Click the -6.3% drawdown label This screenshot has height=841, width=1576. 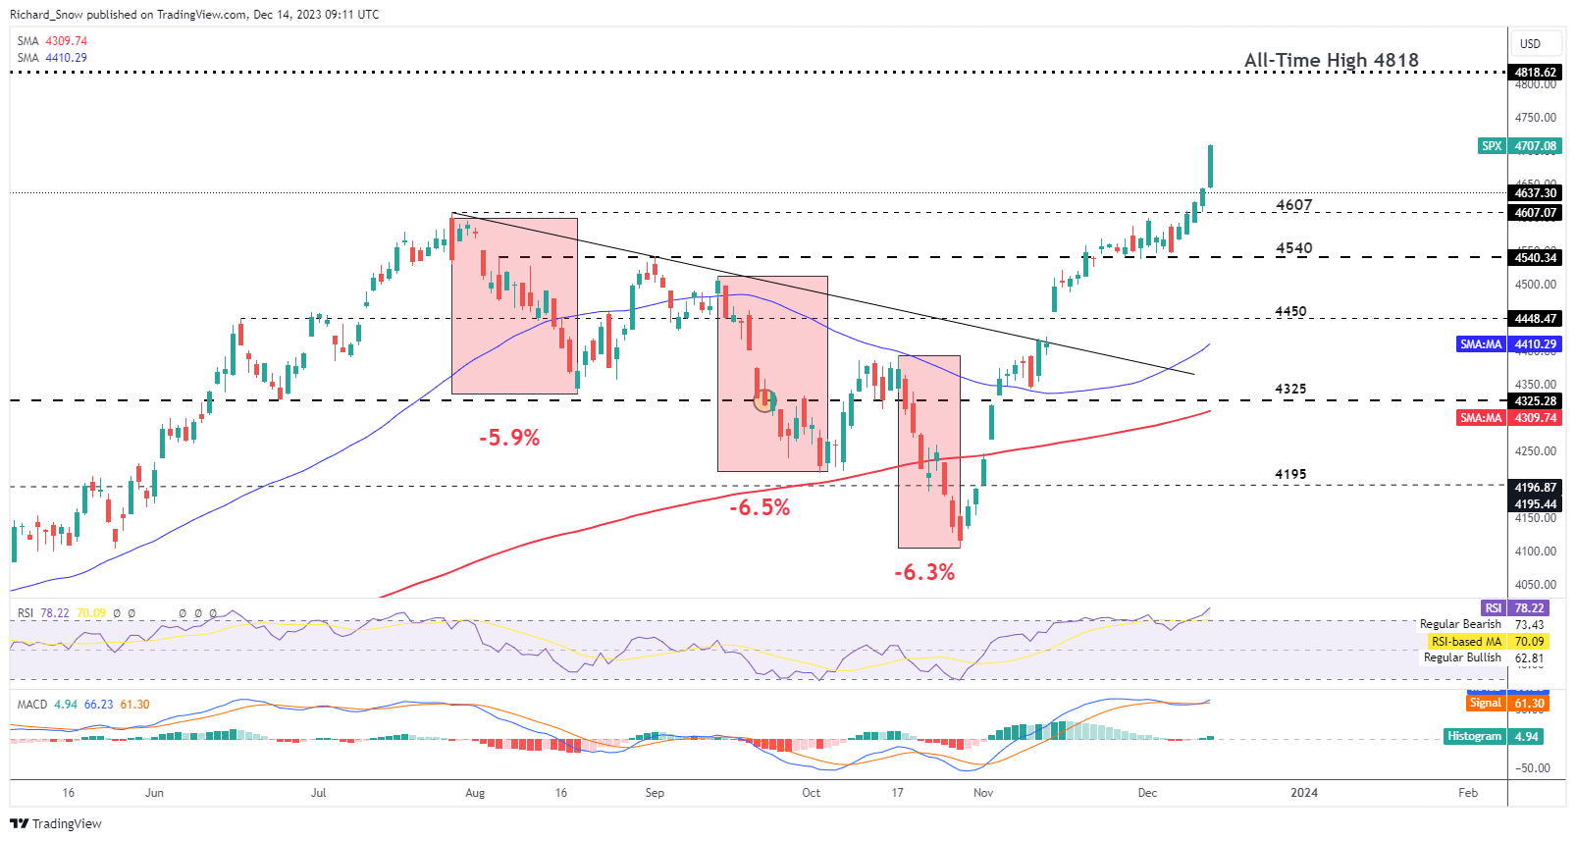(x=924, y=572)
